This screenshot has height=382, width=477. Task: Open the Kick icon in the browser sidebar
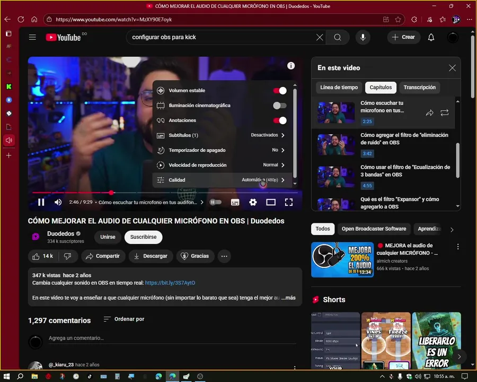pos(9,86)
